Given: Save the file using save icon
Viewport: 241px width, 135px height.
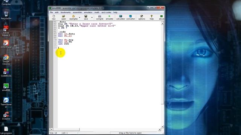Looking at the screenshot, I should point(86,17).
